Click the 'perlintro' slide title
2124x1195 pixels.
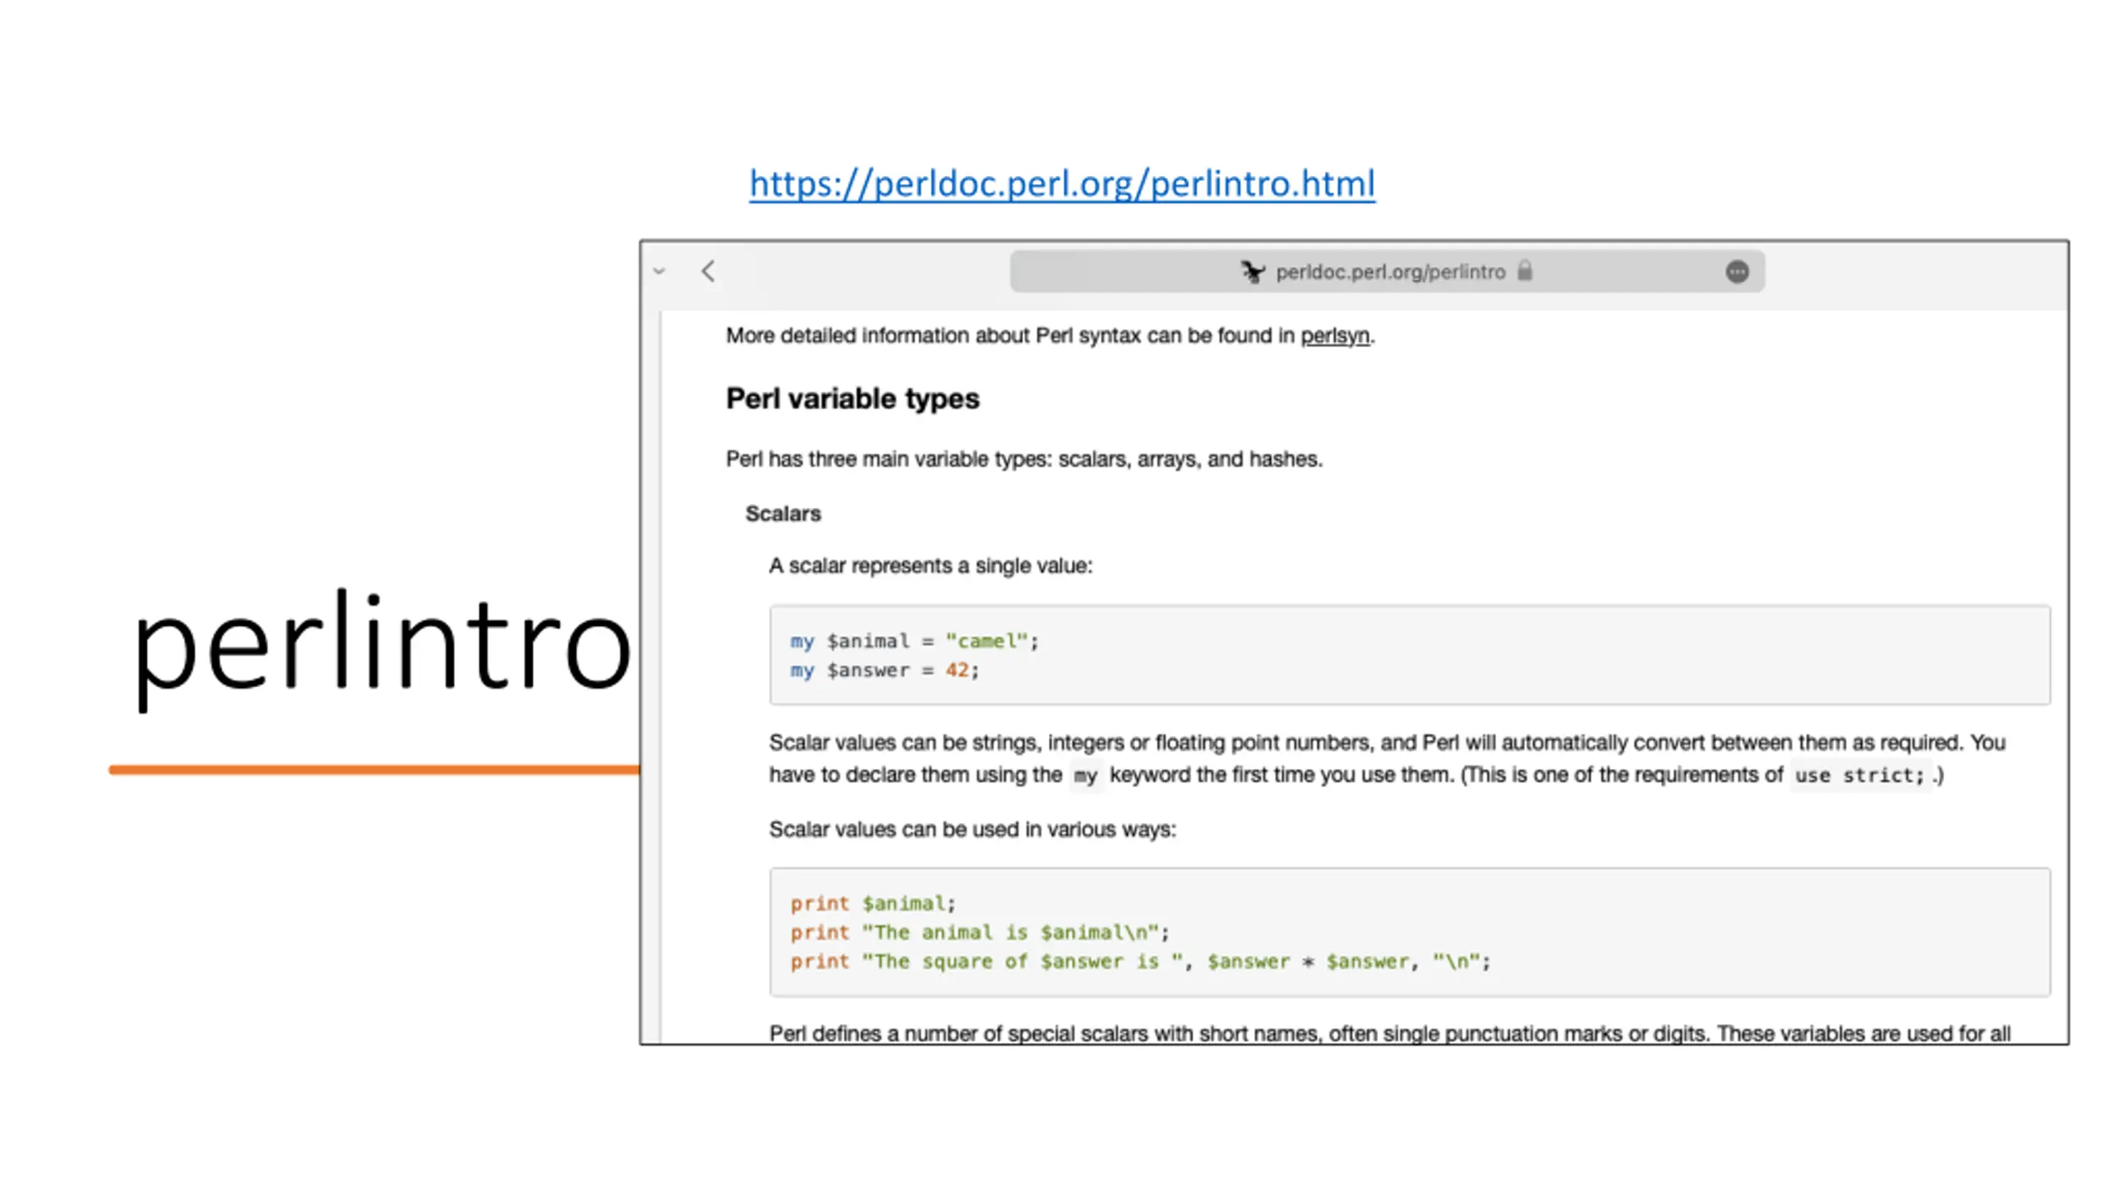pyautogui.click(x=382, y=647)
